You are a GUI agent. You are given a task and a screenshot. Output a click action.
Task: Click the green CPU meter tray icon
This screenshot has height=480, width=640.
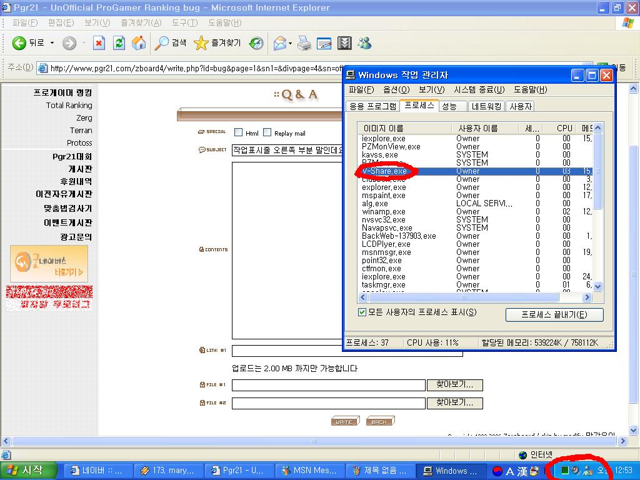[x=565, y=471]
